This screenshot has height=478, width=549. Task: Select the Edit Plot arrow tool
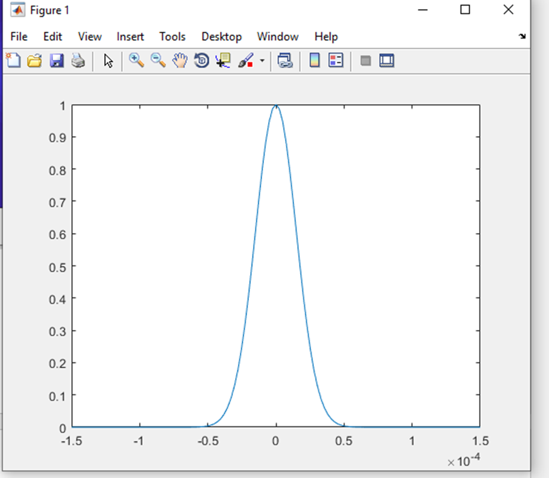(x=108, y=60)
